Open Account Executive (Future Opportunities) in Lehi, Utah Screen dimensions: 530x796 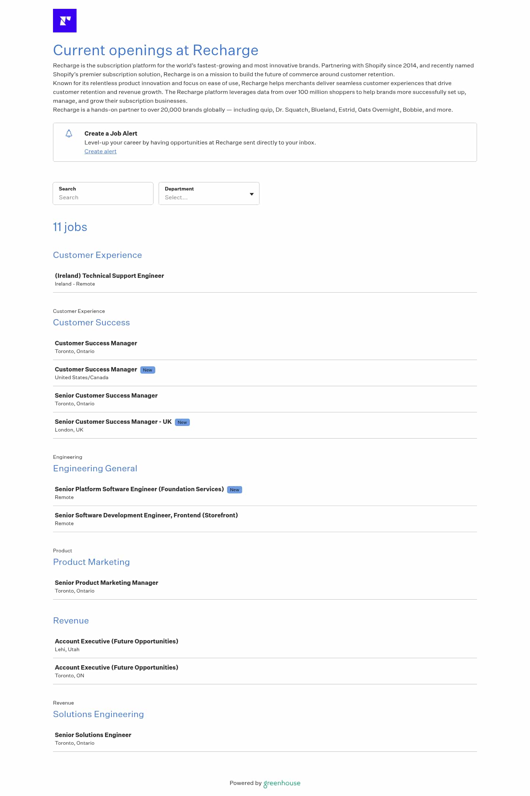(116, 641)
